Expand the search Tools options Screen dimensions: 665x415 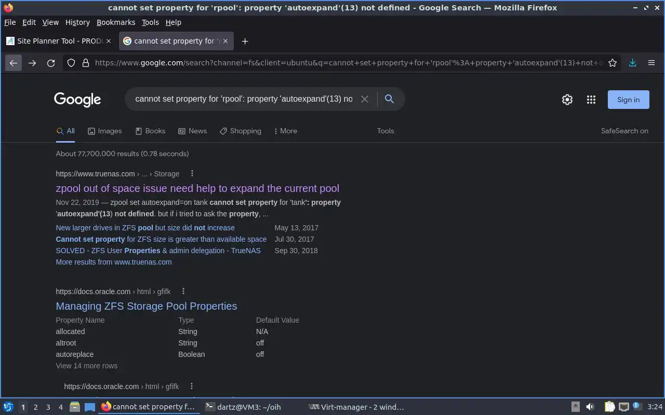(x=385, y=131)
